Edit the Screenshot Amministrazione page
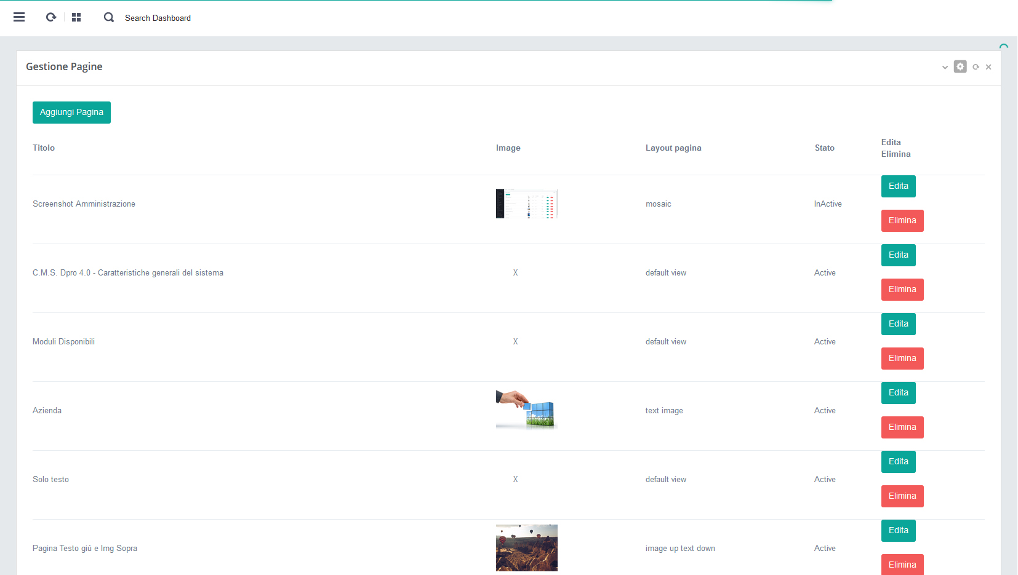The height and width of the screenshot is (575, 1018). (x=898, y=186)
